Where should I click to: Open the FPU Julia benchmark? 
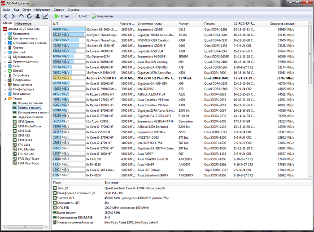(22, 144)
